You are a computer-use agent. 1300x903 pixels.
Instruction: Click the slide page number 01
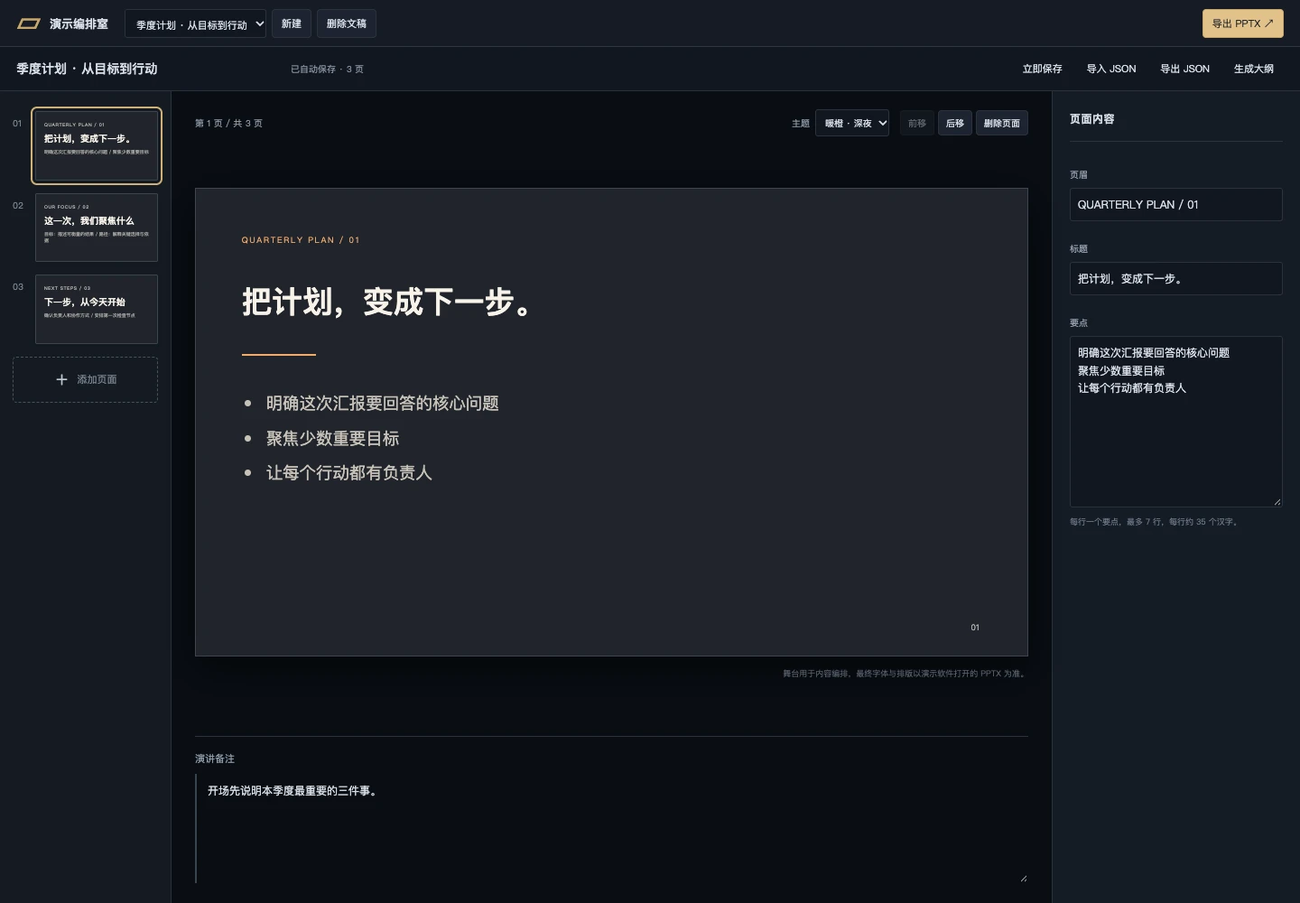975,628
